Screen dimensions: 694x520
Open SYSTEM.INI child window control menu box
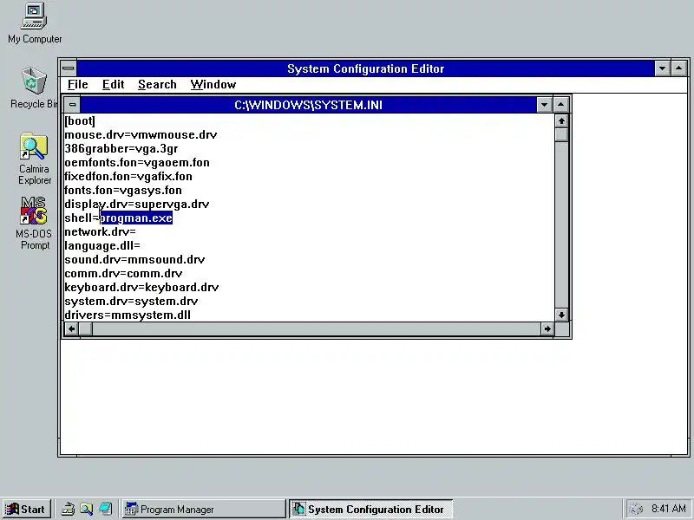pos(72,105)
